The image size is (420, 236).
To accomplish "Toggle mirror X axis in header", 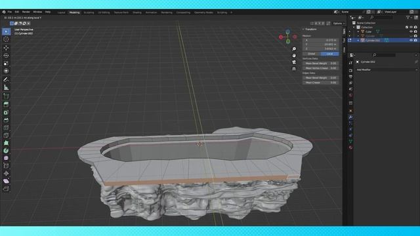I will [x=316, y=24].
